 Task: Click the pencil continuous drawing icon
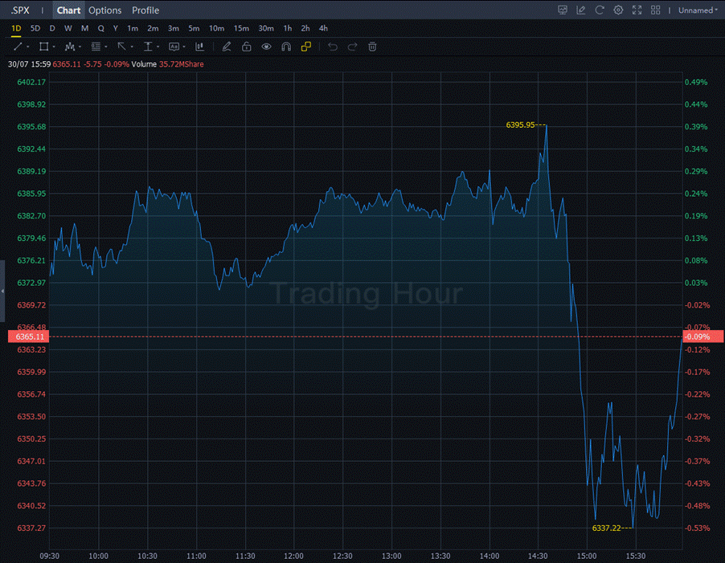(x=227, y=47)
